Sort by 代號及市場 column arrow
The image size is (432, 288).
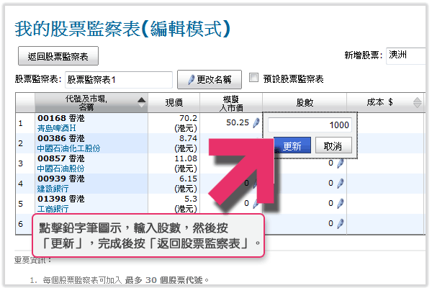point(141,102)
